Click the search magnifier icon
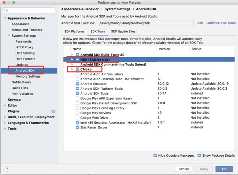238x175 pixels. click(6, 10)
